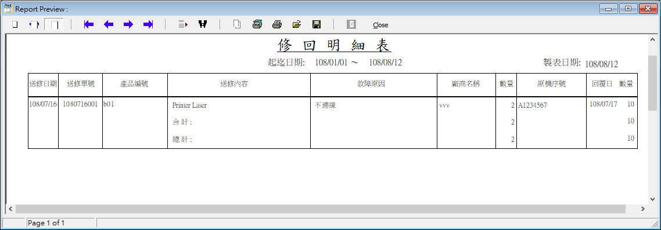Close the report preview via Close button
Image resolution: width=661 pixels, height=230 pixels.
[x=380, y=25]
